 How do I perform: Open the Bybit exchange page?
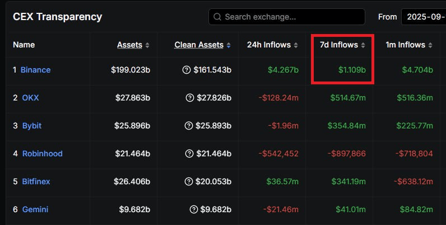pos(31,126)
